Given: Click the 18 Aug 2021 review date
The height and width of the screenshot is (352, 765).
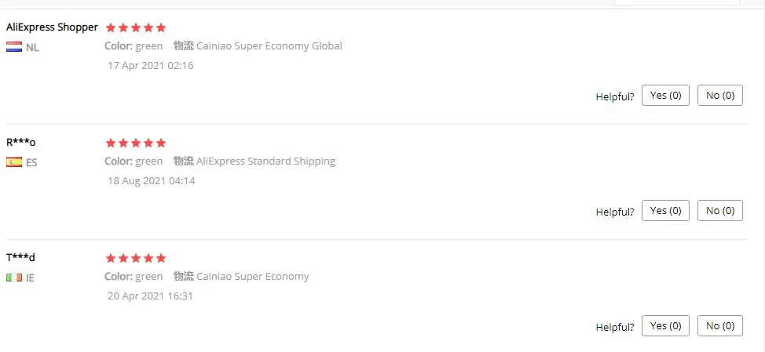Looking at the screenshot, I should point(151,181).
